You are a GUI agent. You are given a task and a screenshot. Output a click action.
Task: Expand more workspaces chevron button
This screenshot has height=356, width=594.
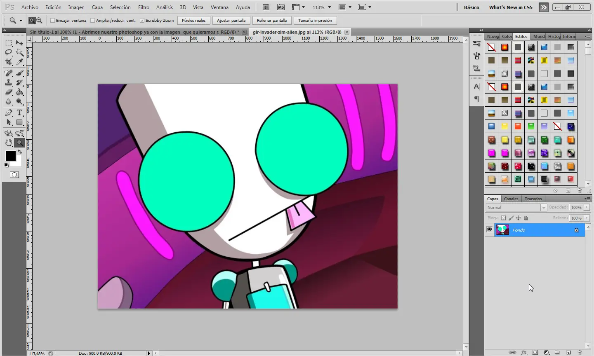tap(544, 7)
